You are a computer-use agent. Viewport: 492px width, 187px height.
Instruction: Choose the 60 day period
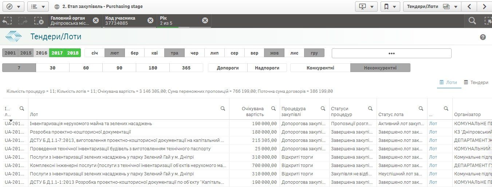[x=86, y=68]
